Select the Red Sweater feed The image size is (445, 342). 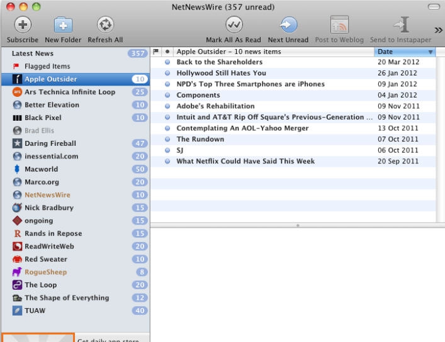(76, 259)
